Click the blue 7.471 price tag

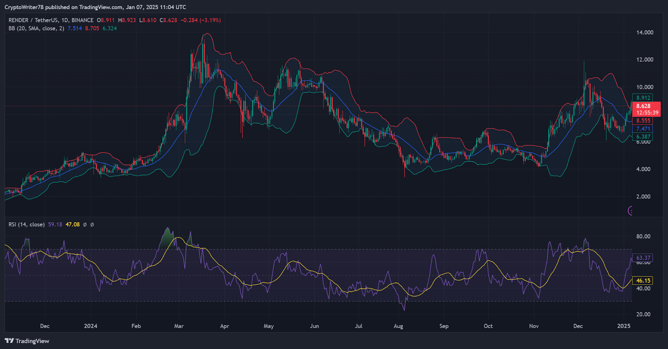[643, 129]
